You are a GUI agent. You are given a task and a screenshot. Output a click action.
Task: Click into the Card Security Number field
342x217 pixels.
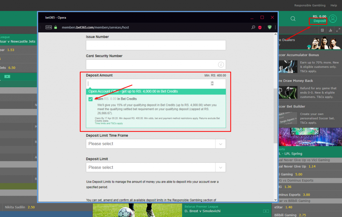pos(156,64)
